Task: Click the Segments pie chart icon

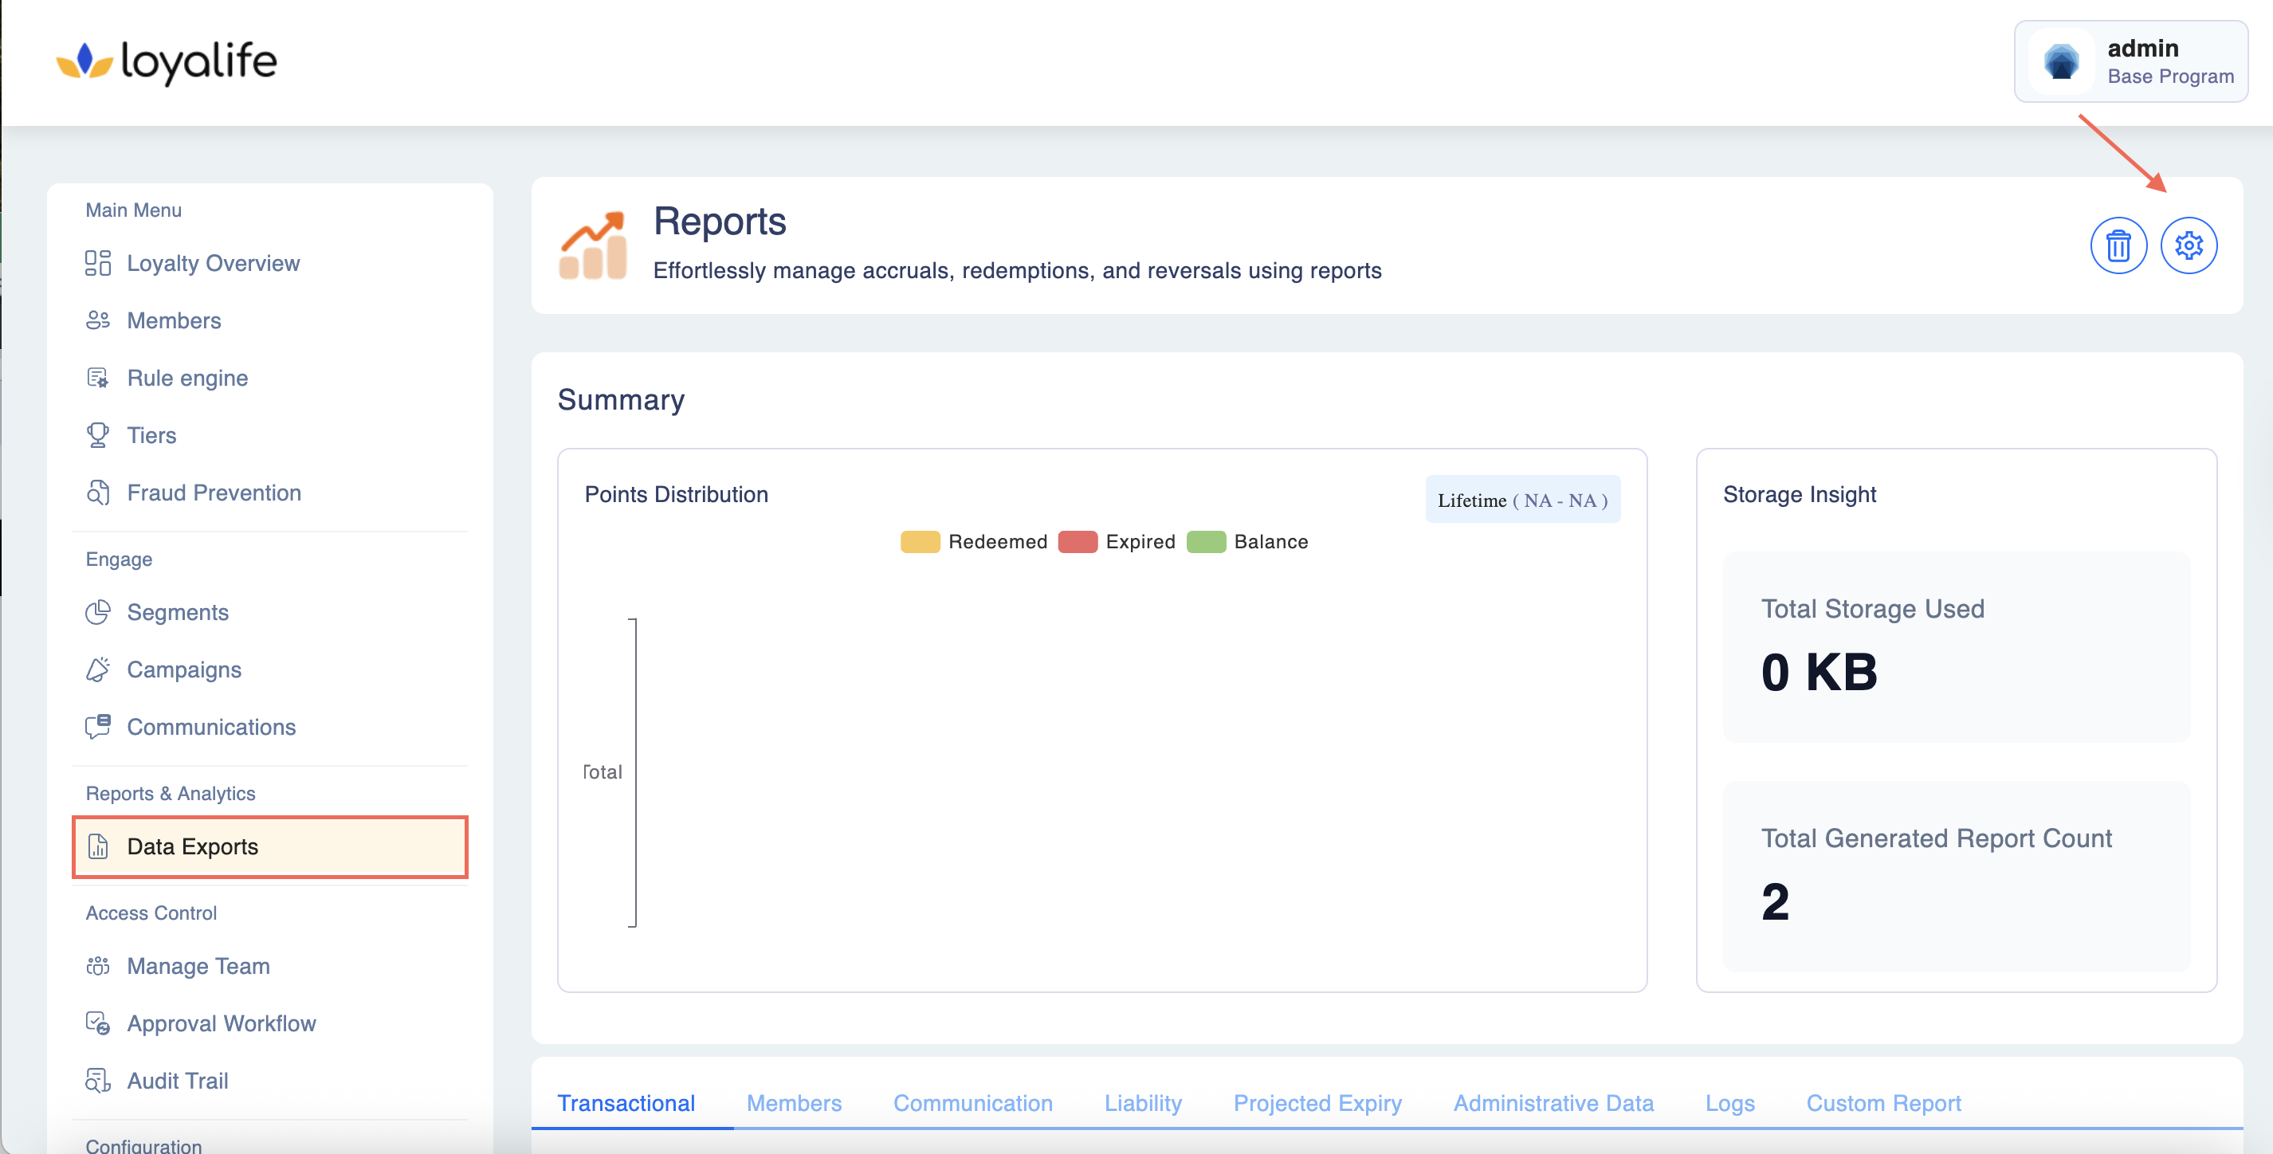Action: 98,612
